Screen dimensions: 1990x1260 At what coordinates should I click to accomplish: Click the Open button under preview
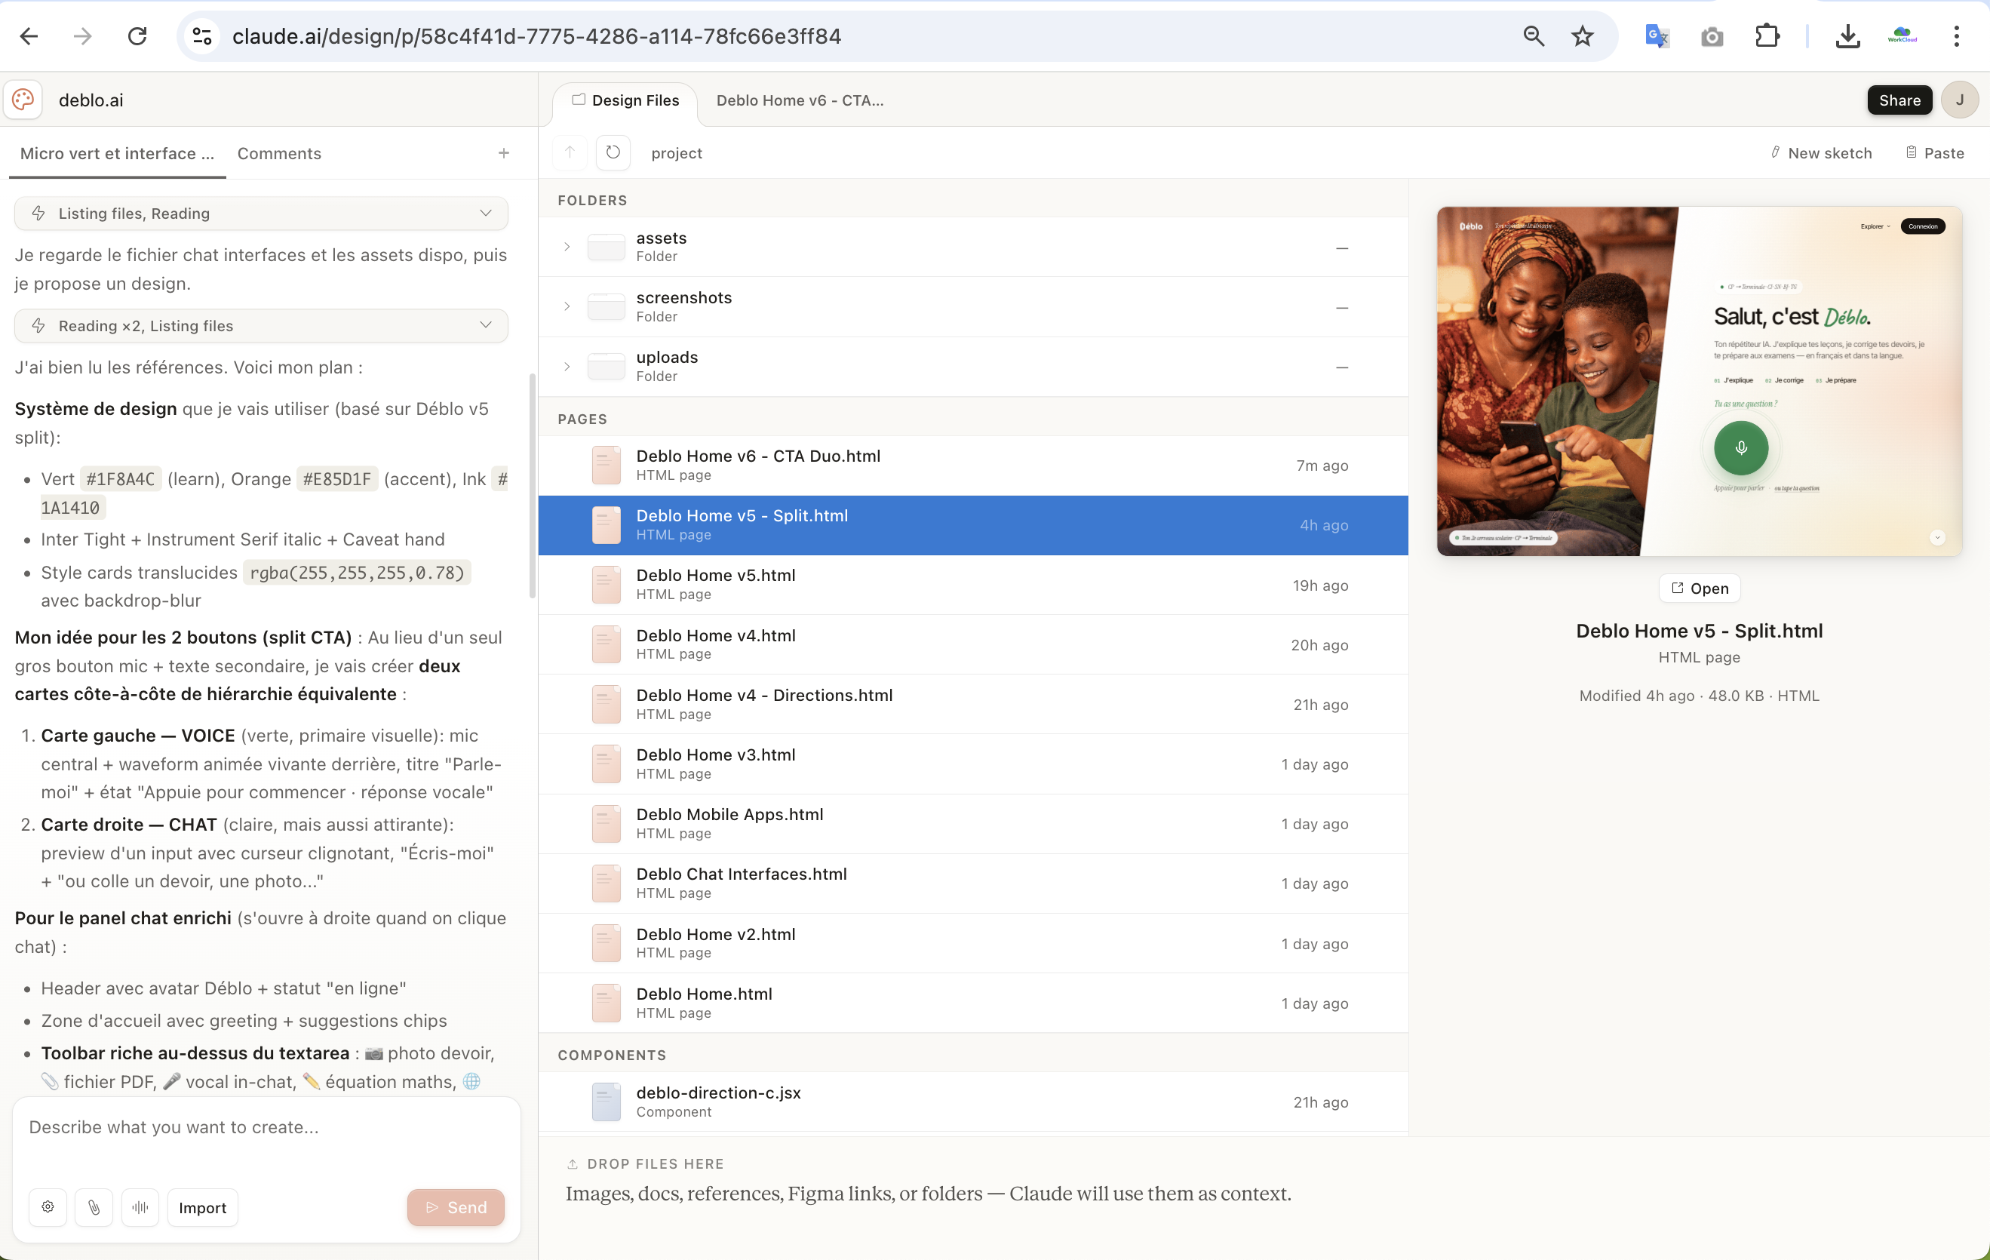[1699, 588]
